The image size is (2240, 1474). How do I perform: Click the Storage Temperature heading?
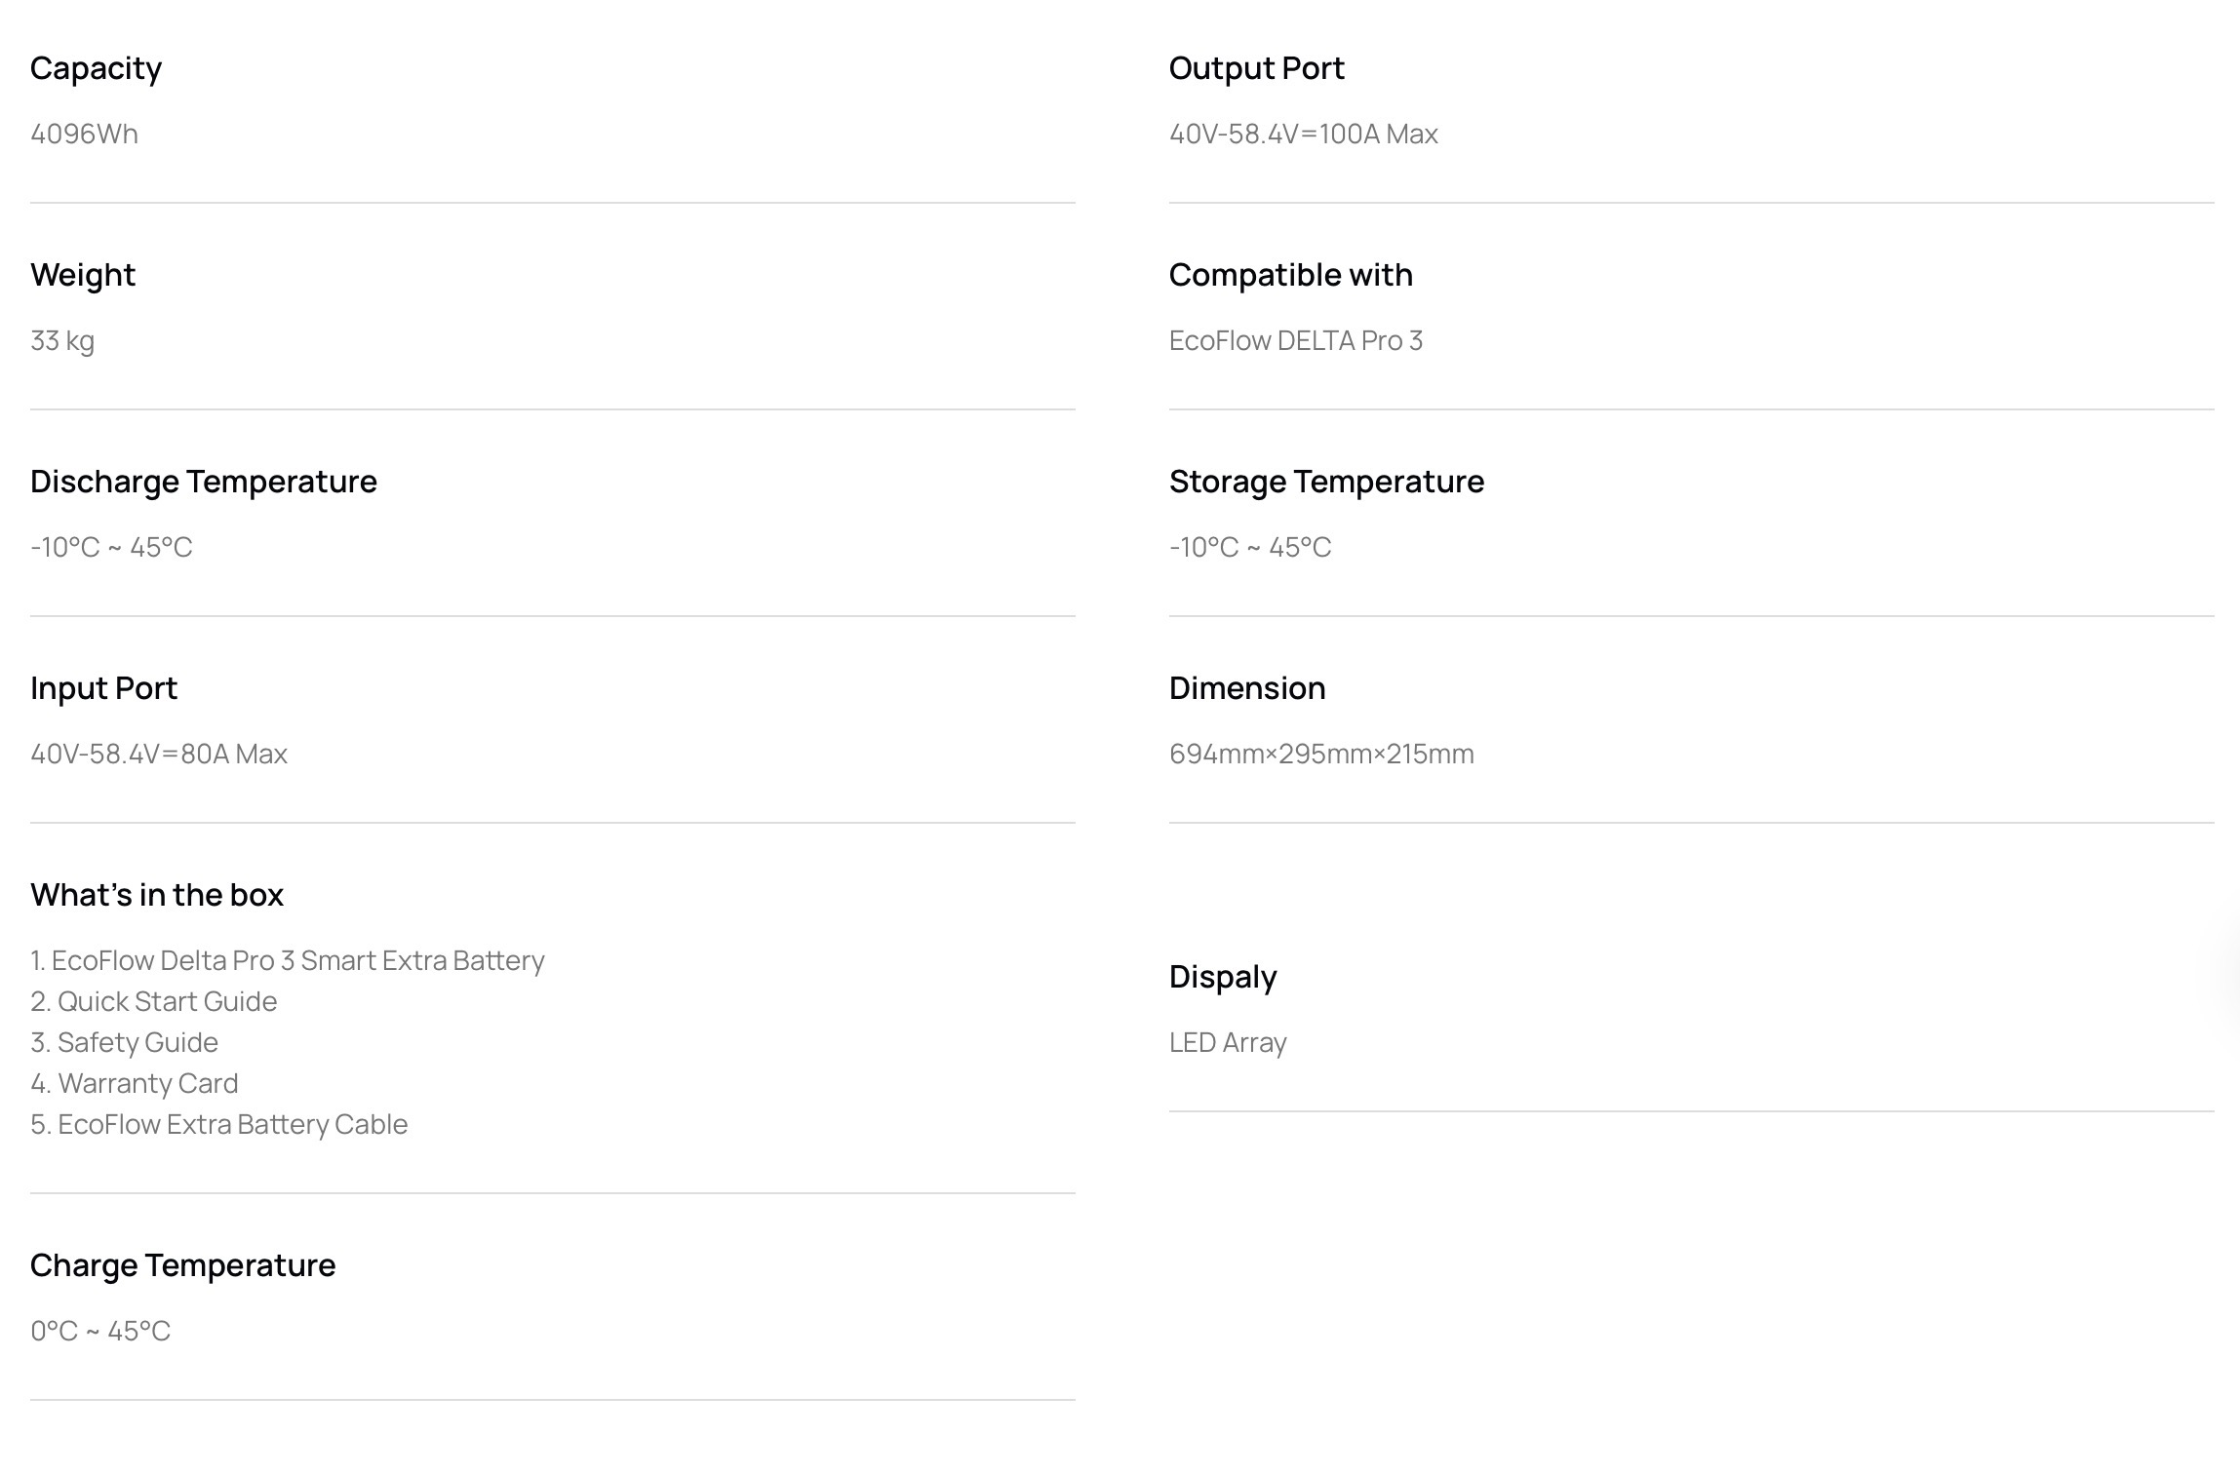coord(1326,482)
